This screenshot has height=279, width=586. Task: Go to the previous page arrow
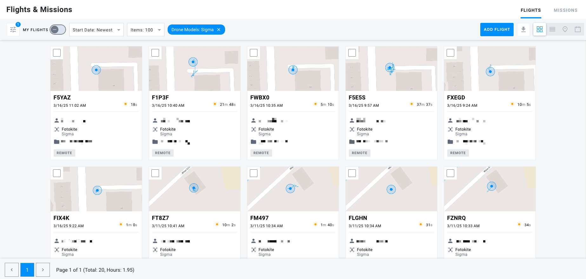(12, 270)
